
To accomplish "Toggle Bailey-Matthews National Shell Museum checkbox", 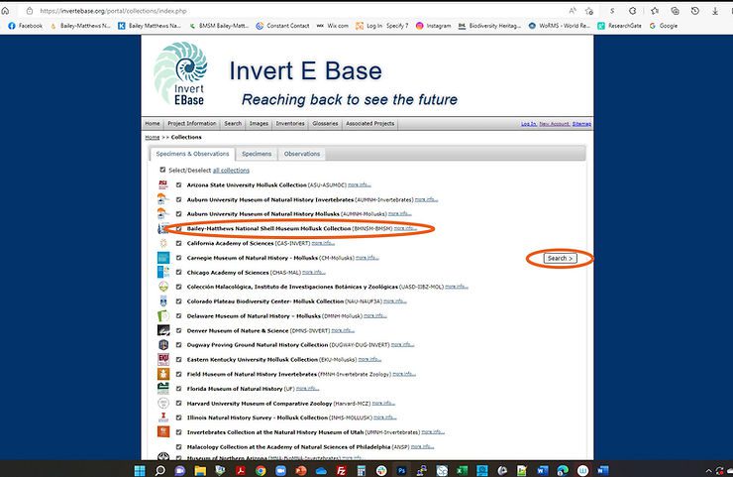I will (178, 228).
